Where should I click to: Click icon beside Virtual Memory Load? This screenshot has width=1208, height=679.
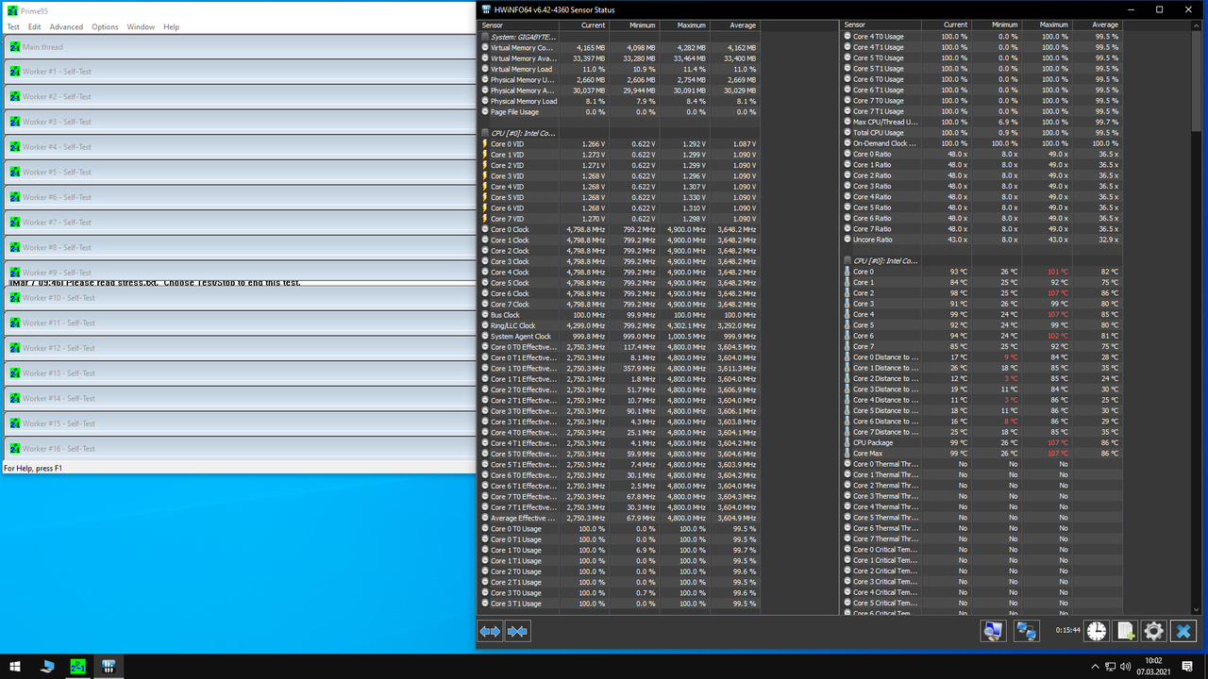(x=485, y=69)
